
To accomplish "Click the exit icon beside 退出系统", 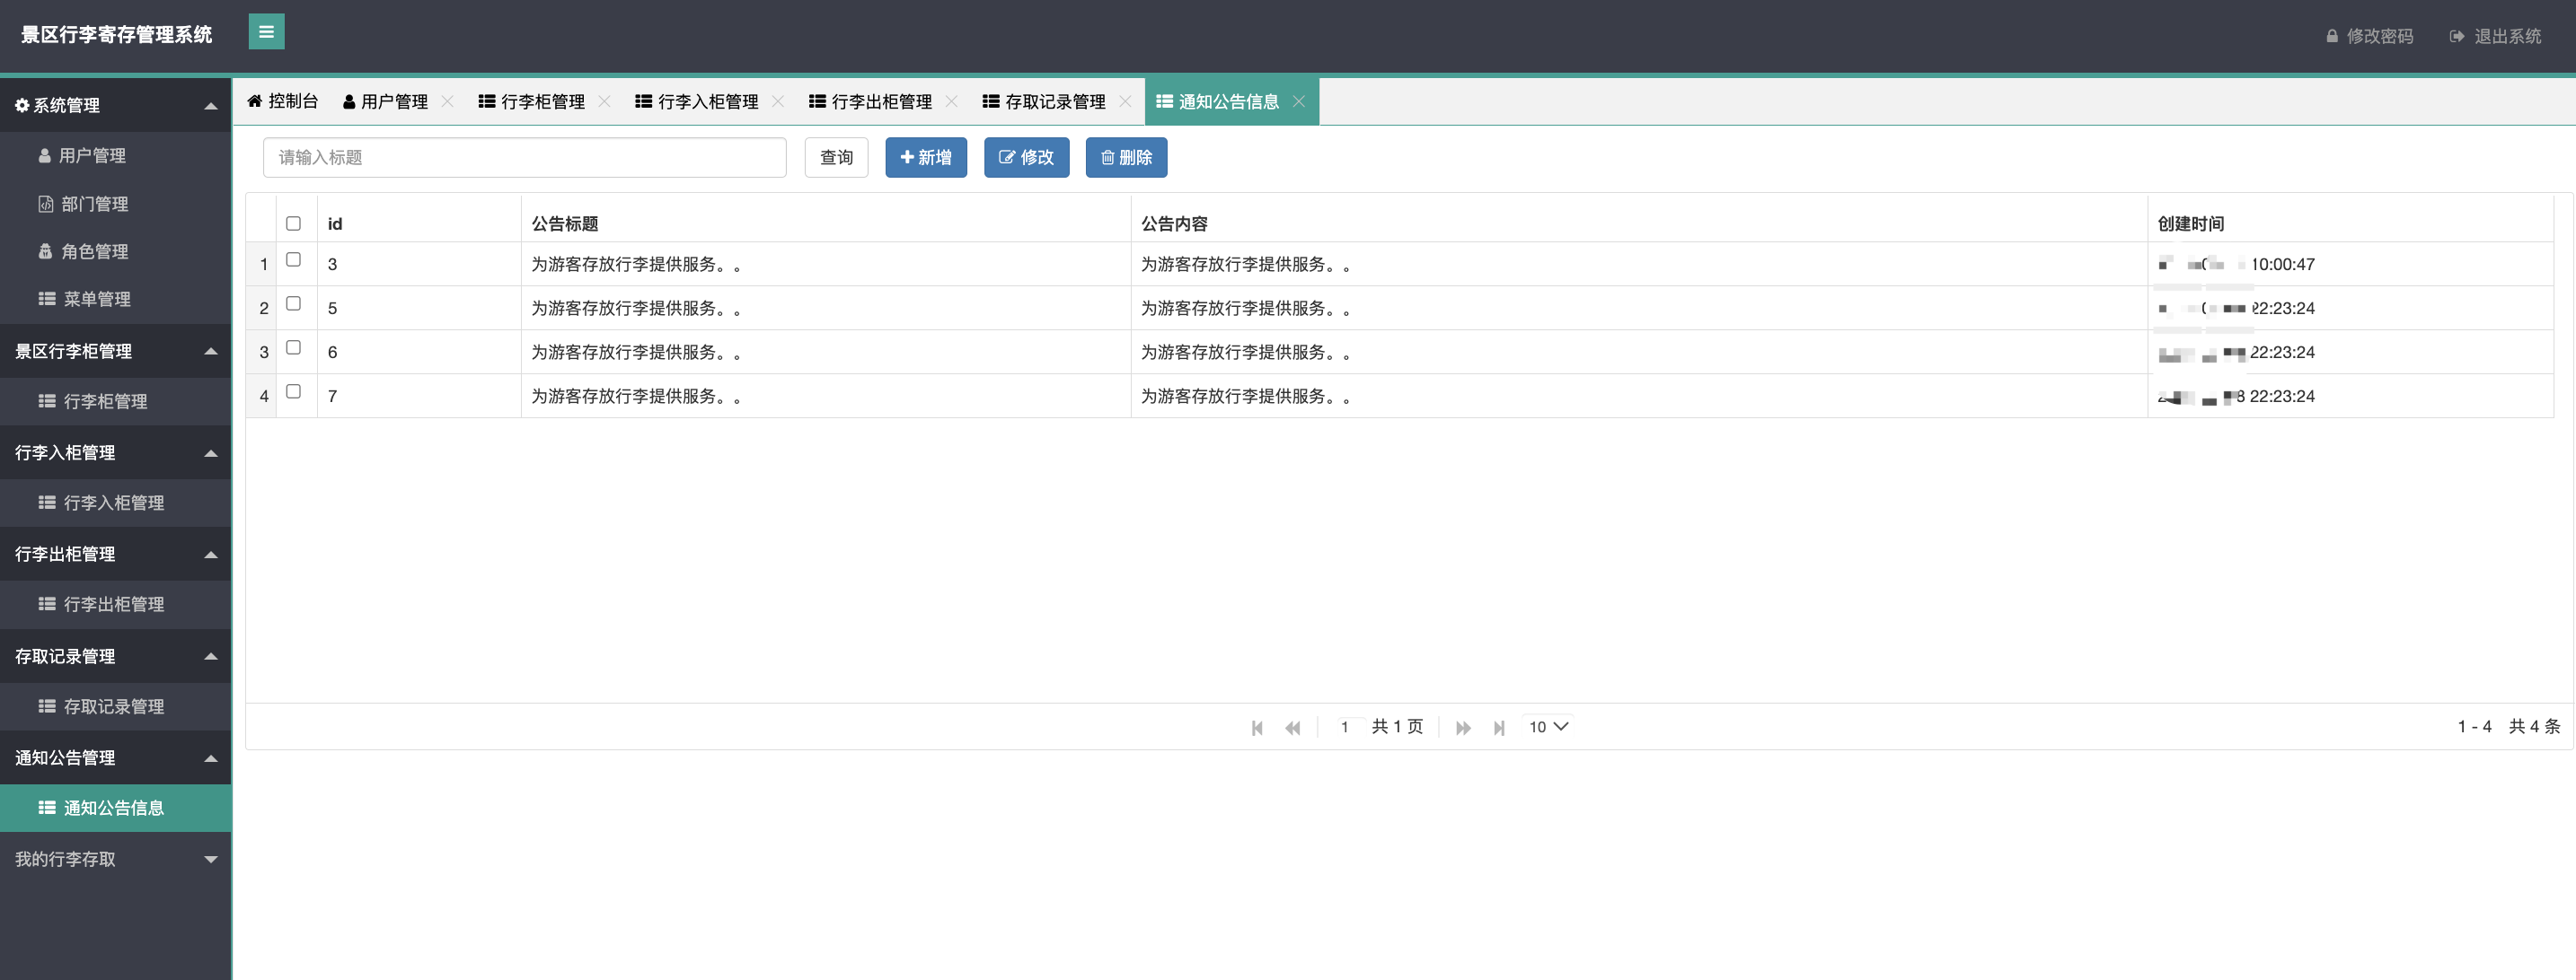I will 2456,36.
